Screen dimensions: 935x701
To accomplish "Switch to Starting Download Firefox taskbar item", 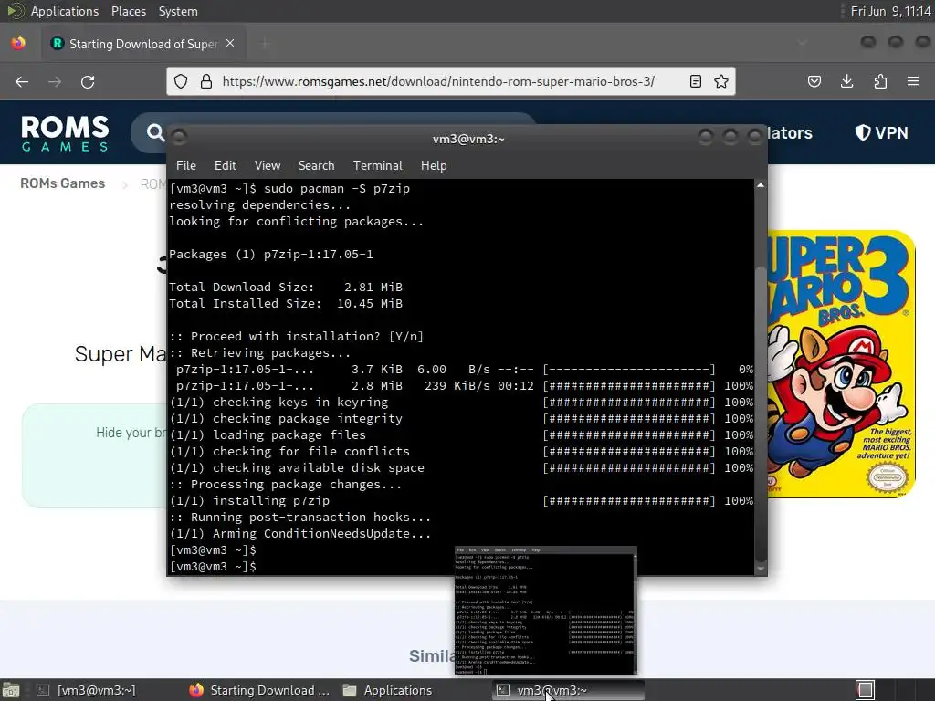I will (259, 690).
